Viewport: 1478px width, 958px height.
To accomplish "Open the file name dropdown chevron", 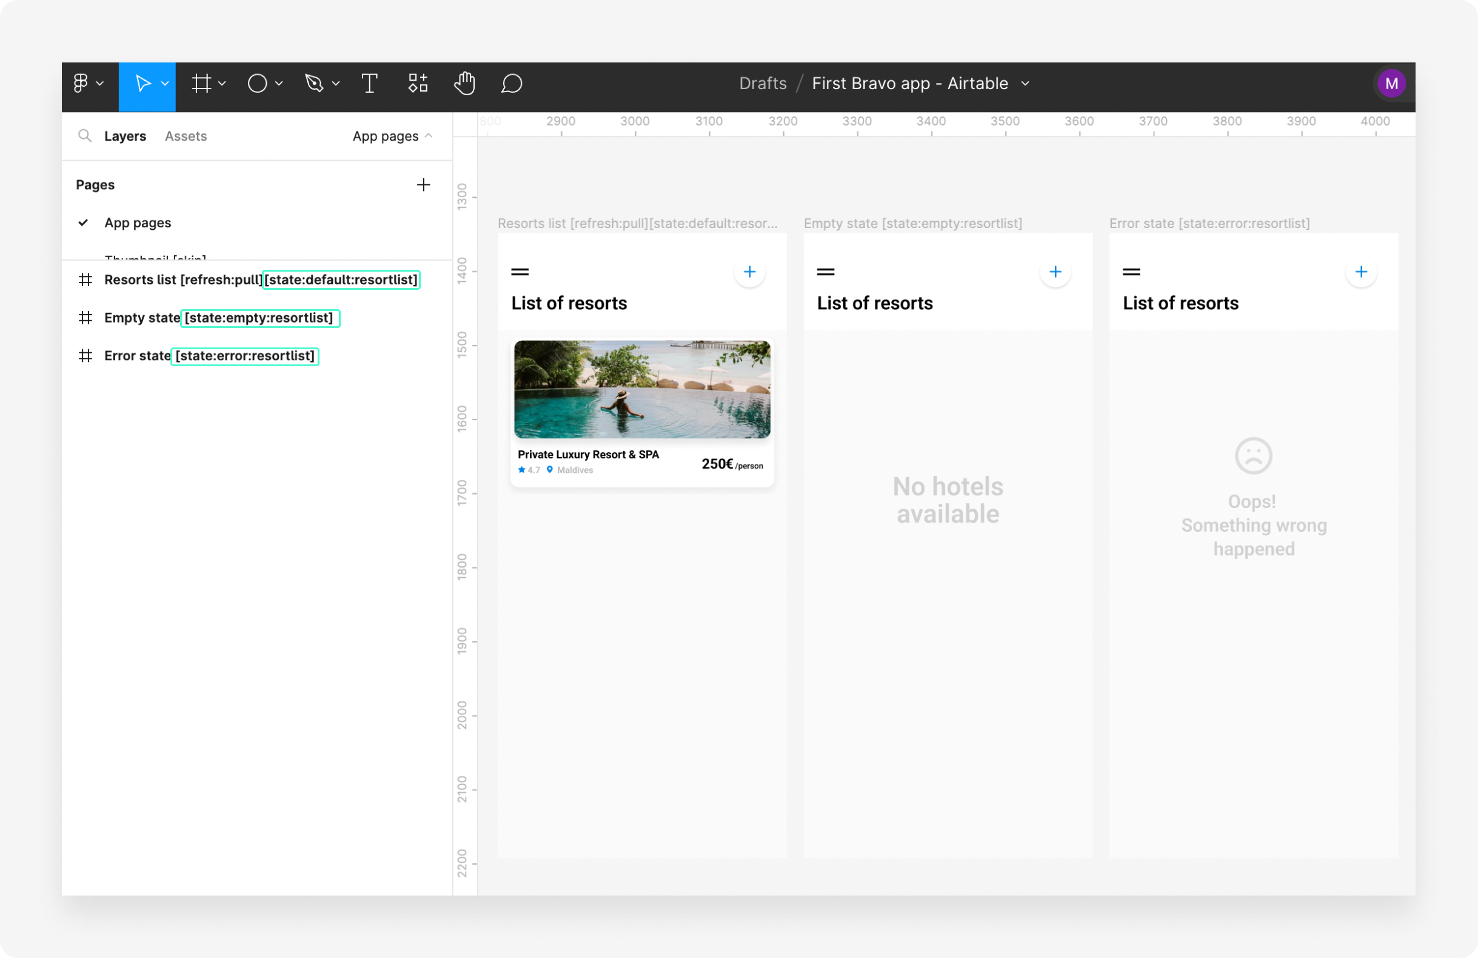I will tap(1025, 84).
